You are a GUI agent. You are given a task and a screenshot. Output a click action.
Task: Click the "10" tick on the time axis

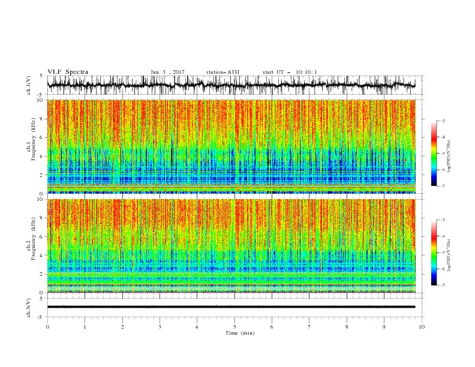(x=422, y=327)
